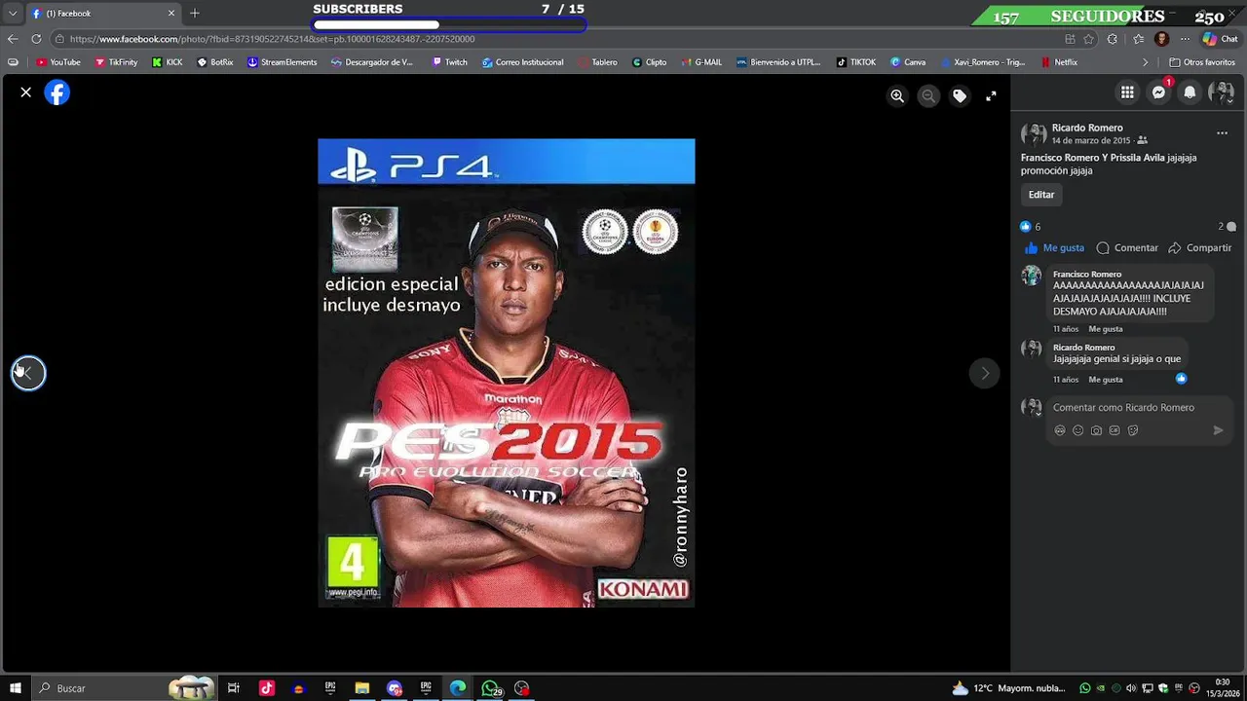Close the photo viewer with the X icon
1247x701 pixels.
tap(26, 92)
